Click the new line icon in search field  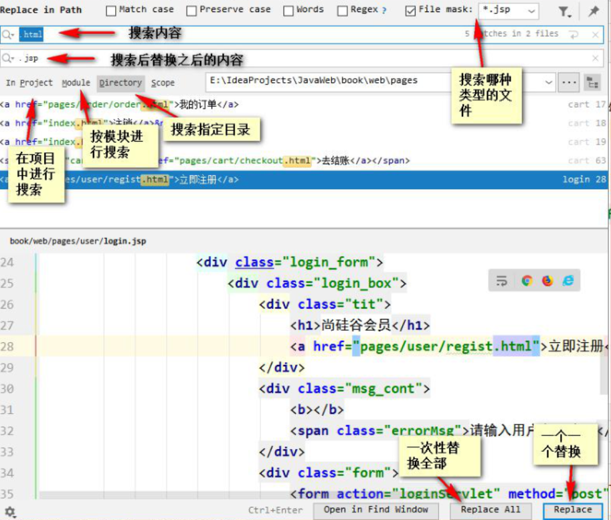(574, 35)
